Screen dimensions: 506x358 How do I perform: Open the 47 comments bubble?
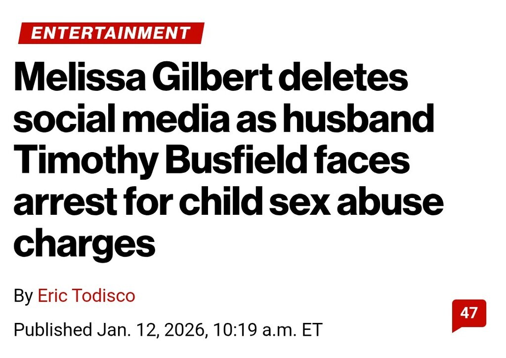pyautogui.click(x=469, y=314)
